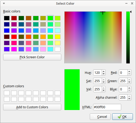Select the third custom color slot in first row

point(21,93)
